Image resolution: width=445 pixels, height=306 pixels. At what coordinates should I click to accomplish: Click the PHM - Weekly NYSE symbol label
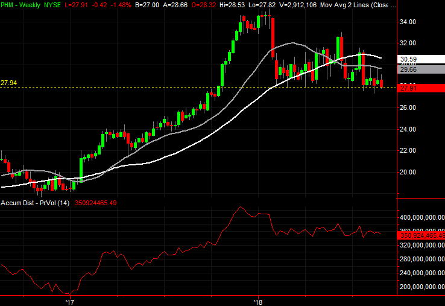(31, 5)
